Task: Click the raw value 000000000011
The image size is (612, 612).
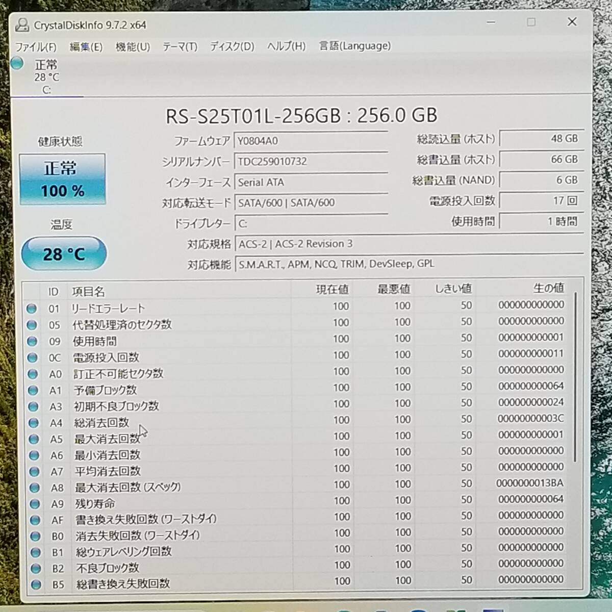Action: pyautogui.click(x=531, y=353)
